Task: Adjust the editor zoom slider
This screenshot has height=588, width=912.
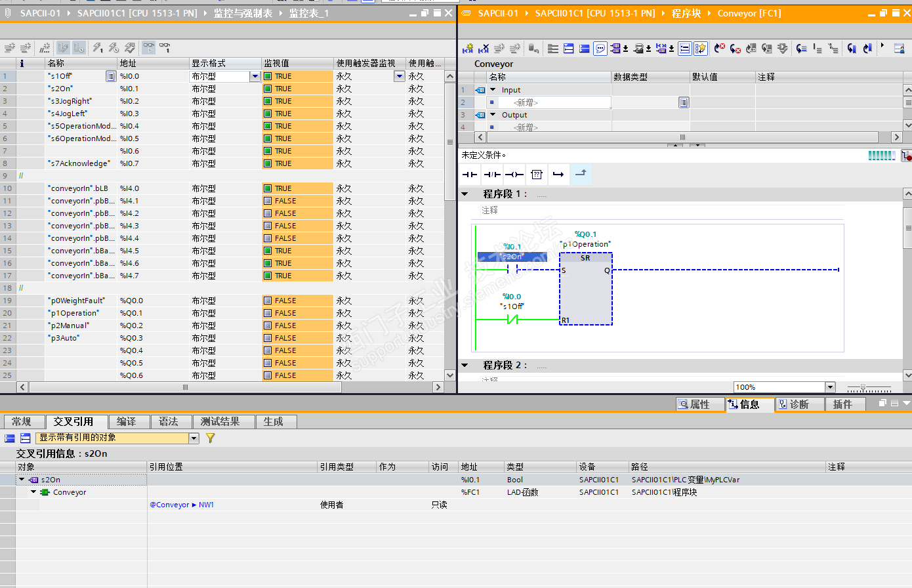Action: coord(863,387)
